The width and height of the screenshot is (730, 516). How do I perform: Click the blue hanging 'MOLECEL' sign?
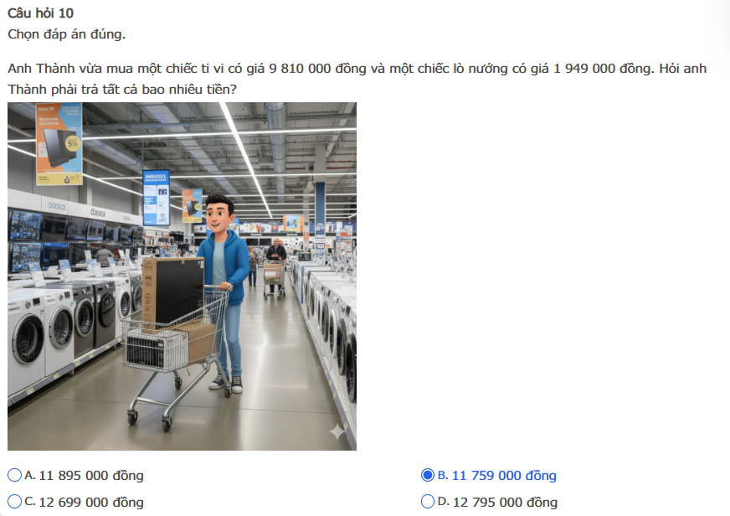pyautogui.click(x=156, y=198)
